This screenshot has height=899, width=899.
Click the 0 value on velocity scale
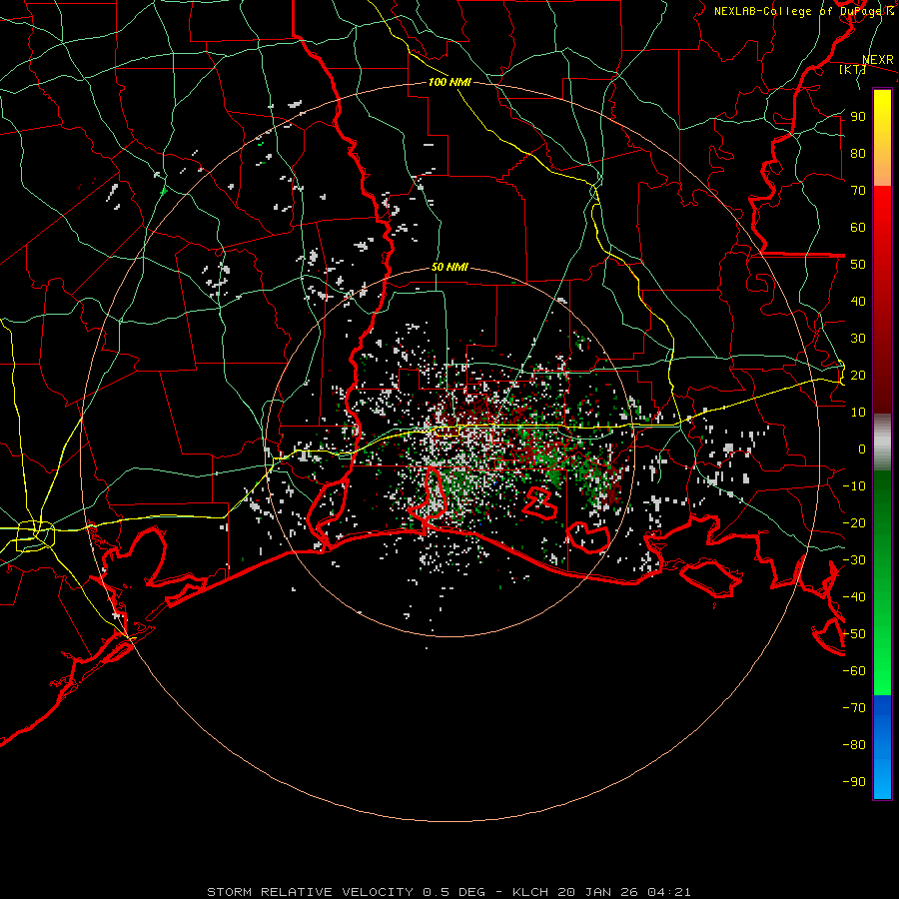(862, 449)
